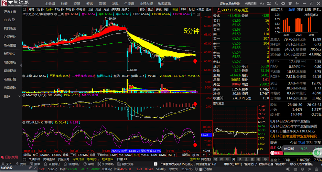The width and height of the screenshot is (322, 172).
Task: Click the 密尔克卫 mini intraday chart
Action: tap(235, 130)
